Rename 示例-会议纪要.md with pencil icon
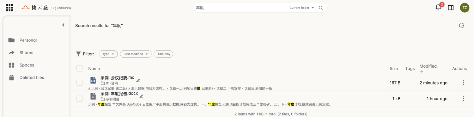This screenshot has width=474, height=117. (138, 80)
